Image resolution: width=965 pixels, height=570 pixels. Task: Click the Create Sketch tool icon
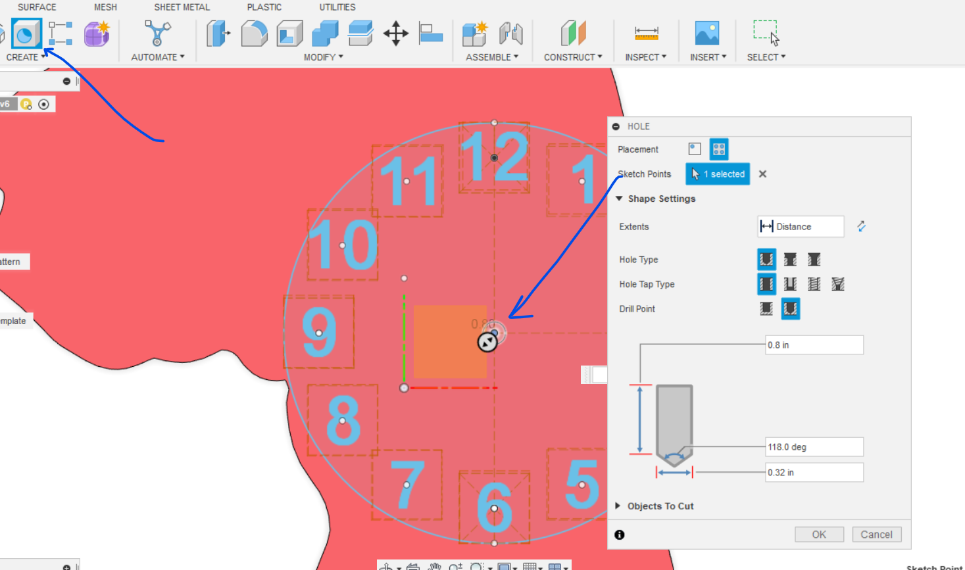(x=26, y=34)
